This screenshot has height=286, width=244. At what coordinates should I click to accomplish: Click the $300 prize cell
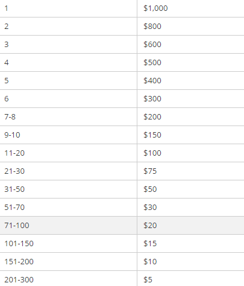click(190, 99)
